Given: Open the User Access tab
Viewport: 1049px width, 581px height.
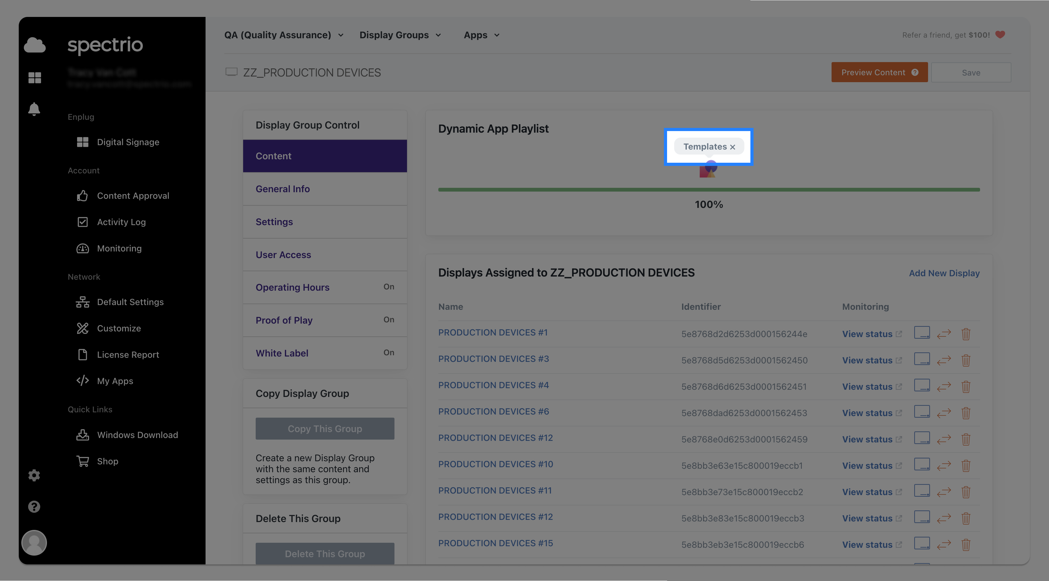Looking at the screenshot, I should 325,255.
